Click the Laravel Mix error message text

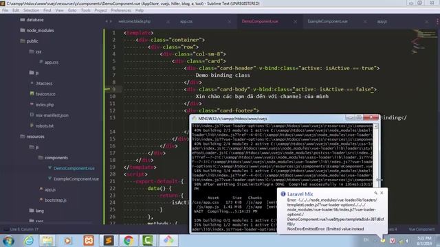pyautogui.click(x=335, y=214)
